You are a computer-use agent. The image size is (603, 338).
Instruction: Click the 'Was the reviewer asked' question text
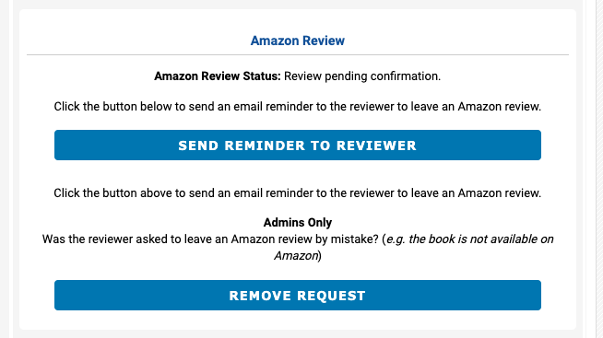pos(211,239)
